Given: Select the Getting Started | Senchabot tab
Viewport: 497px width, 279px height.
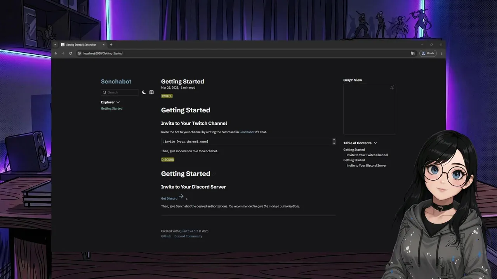Looking at the screenshot, I should point(81,45).
